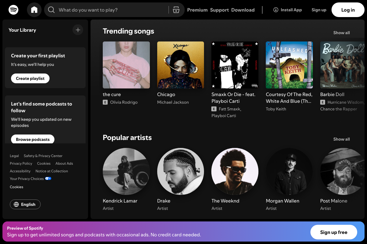Click 'Morgan Wallen' artist name

pos(283,201)
